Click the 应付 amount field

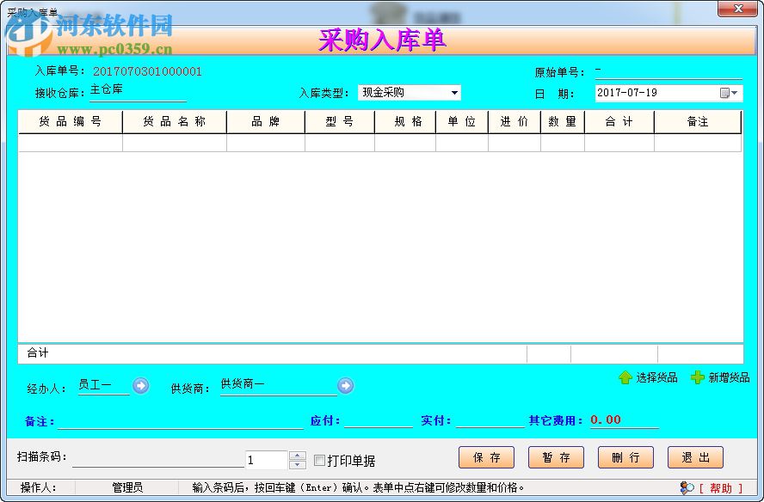[x=379, y=420]
